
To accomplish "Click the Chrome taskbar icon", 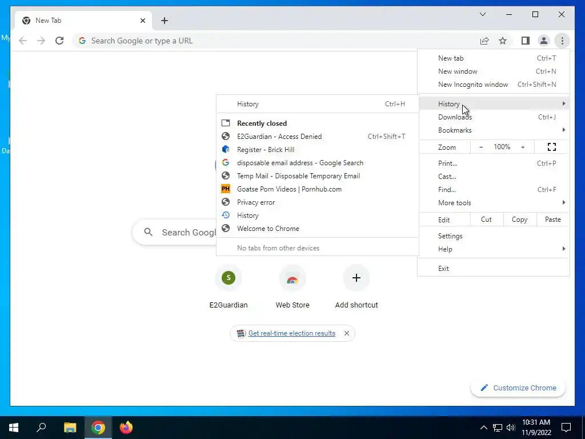I will [x=98, y=428].
